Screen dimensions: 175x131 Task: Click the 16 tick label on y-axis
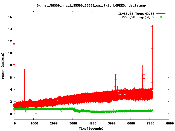coord(10,17)
